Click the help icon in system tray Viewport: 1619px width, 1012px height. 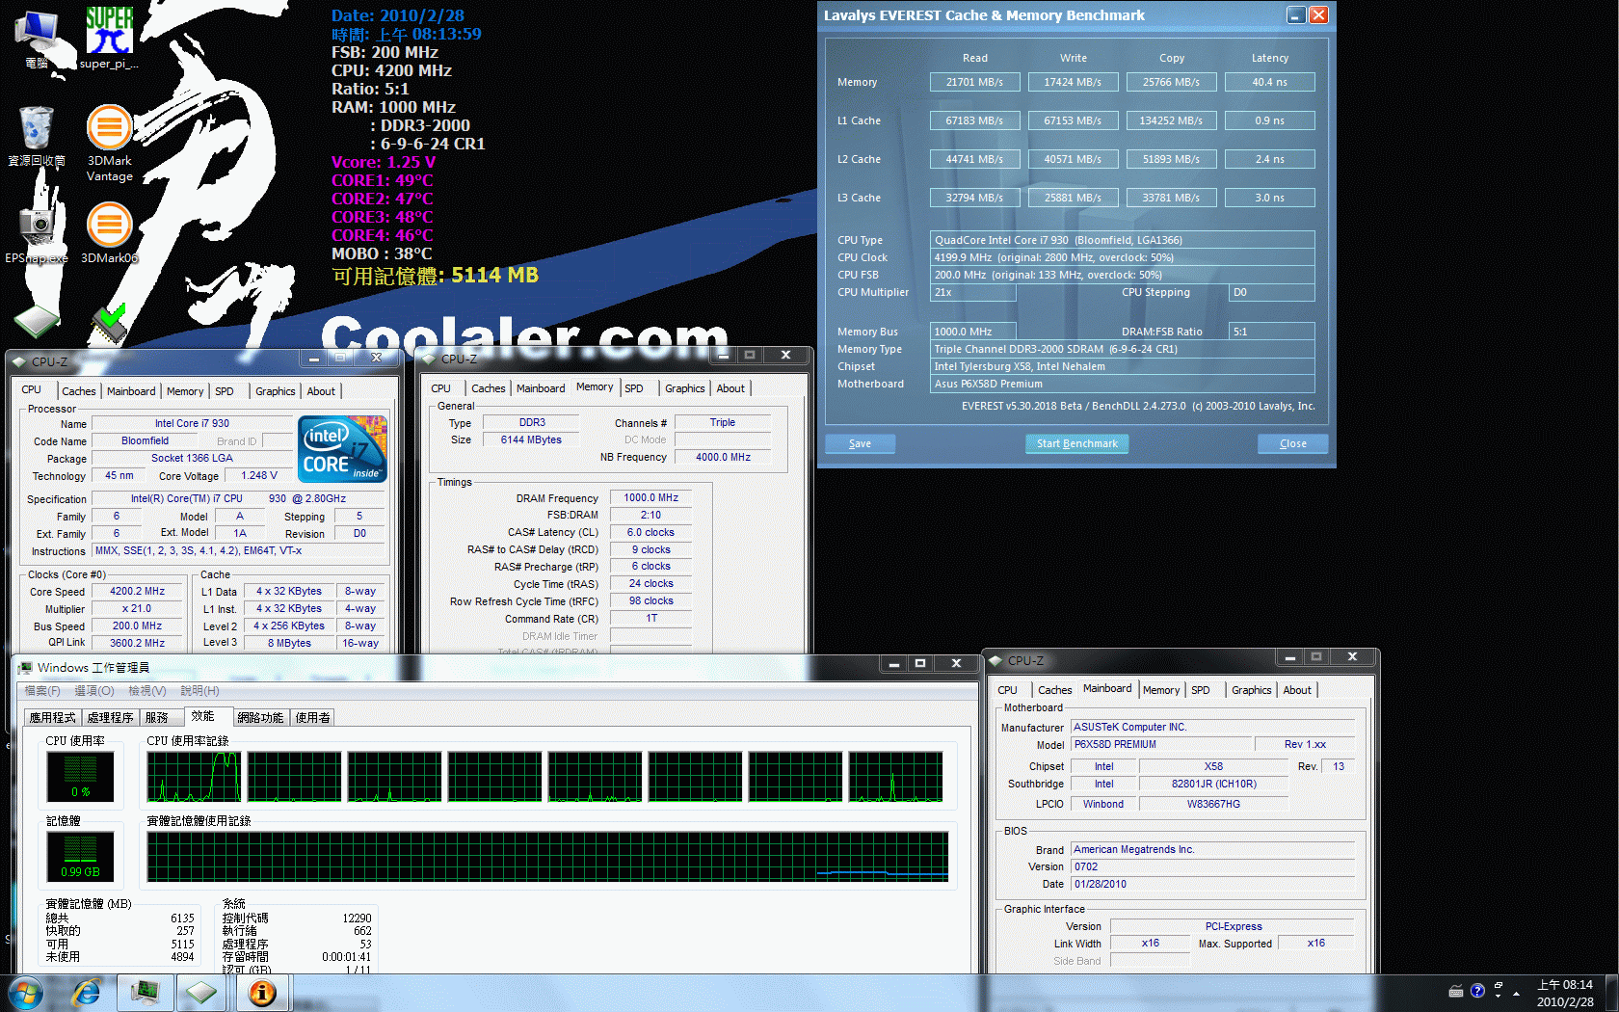pyautogui.click(x=1477, y=991)
